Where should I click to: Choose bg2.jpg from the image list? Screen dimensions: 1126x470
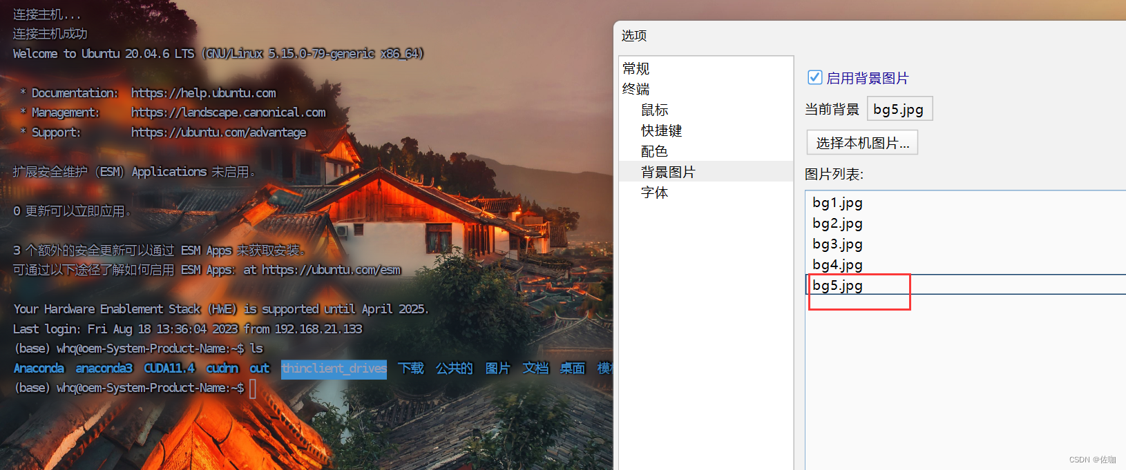click(x=837, y=224)
